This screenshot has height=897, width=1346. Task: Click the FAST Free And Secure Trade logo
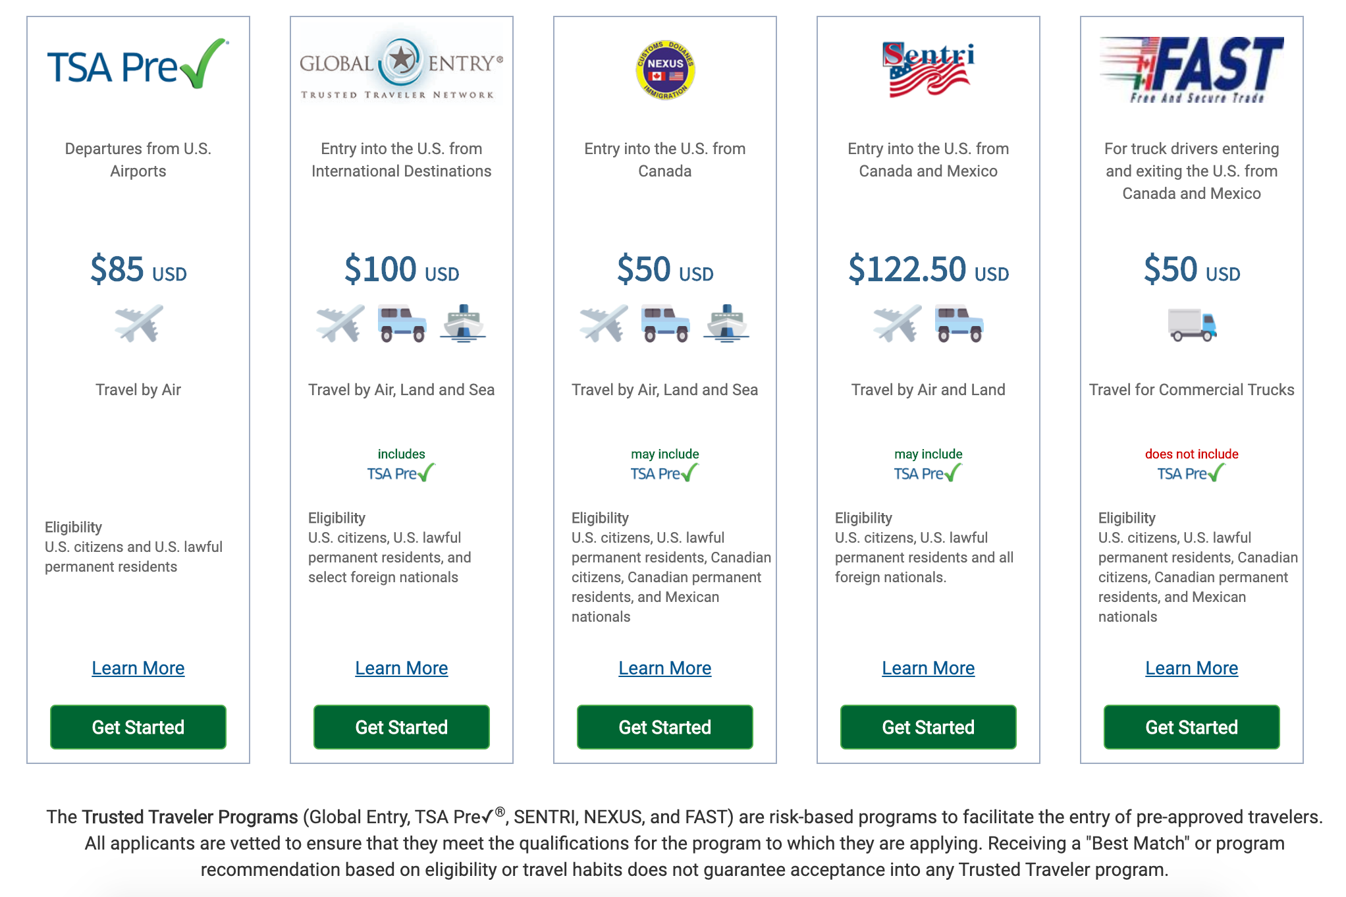pyautogui.click(x=1191, y=69)
